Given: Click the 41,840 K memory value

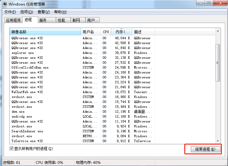Looking at the screenshot, I should [x=122, y=48].
